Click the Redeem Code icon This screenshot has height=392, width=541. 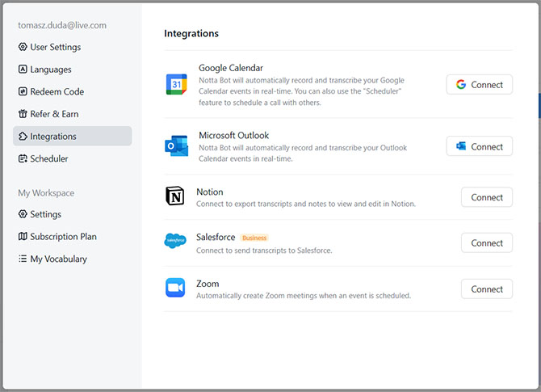click(23, 91)
